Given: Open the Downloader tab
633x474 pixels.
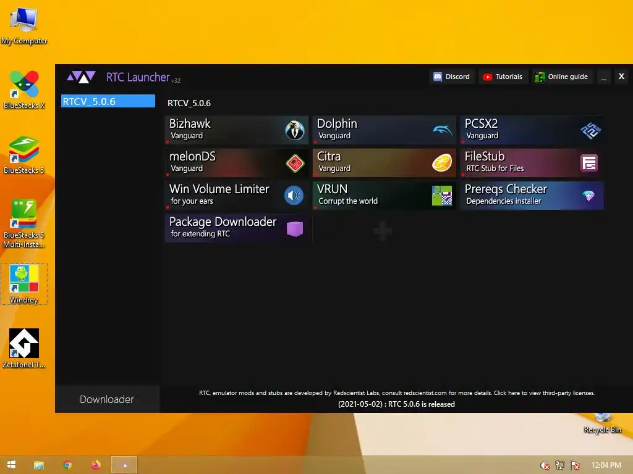Looking at the screenshot, I should tap(107, 399).
